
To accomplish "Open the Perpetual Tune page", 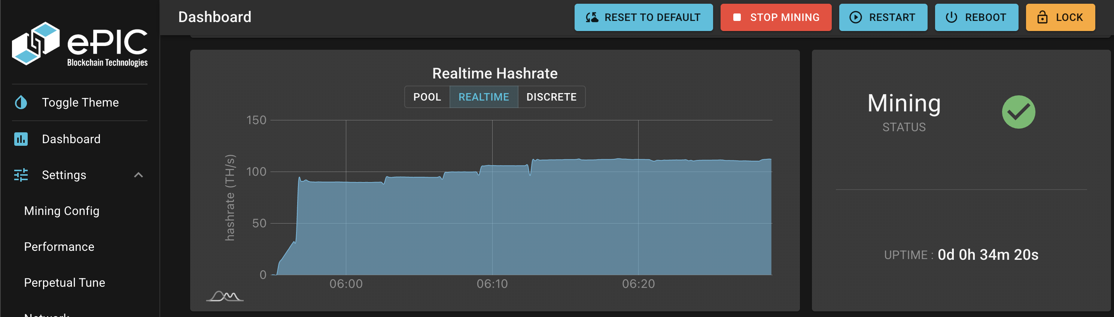I will coord(64,283).
